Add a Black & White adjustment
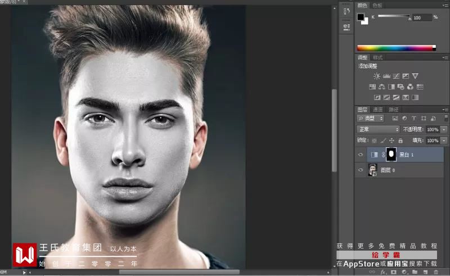 click(391, 87)
